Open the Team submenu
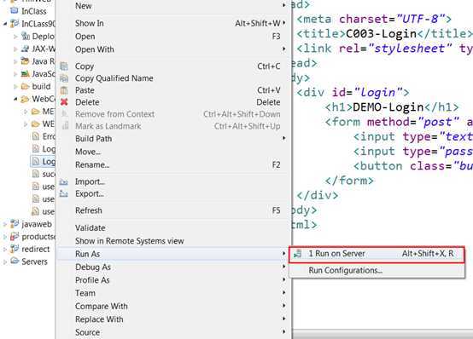Image resolution: width=473 pixels, height=339 pixels. pos(173,293)
